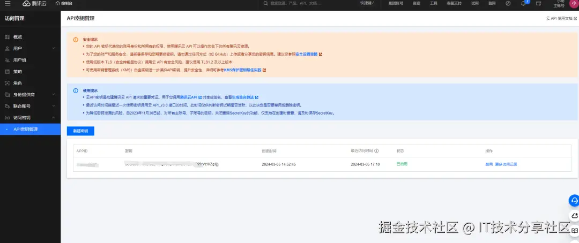Open the 集团账号 header menu

pyautogui.click(x=396, y=3)
